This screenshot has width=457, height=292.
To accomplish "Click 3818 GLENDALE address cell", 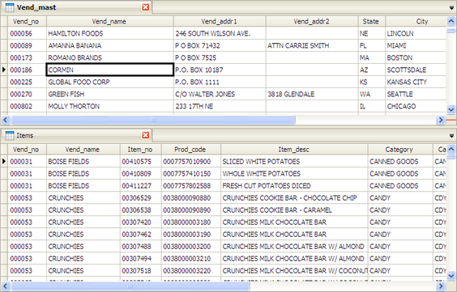I will click(312, 94).
